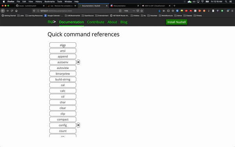
Task: Open the Firefox account avatar icon
Action: (173, 11)
